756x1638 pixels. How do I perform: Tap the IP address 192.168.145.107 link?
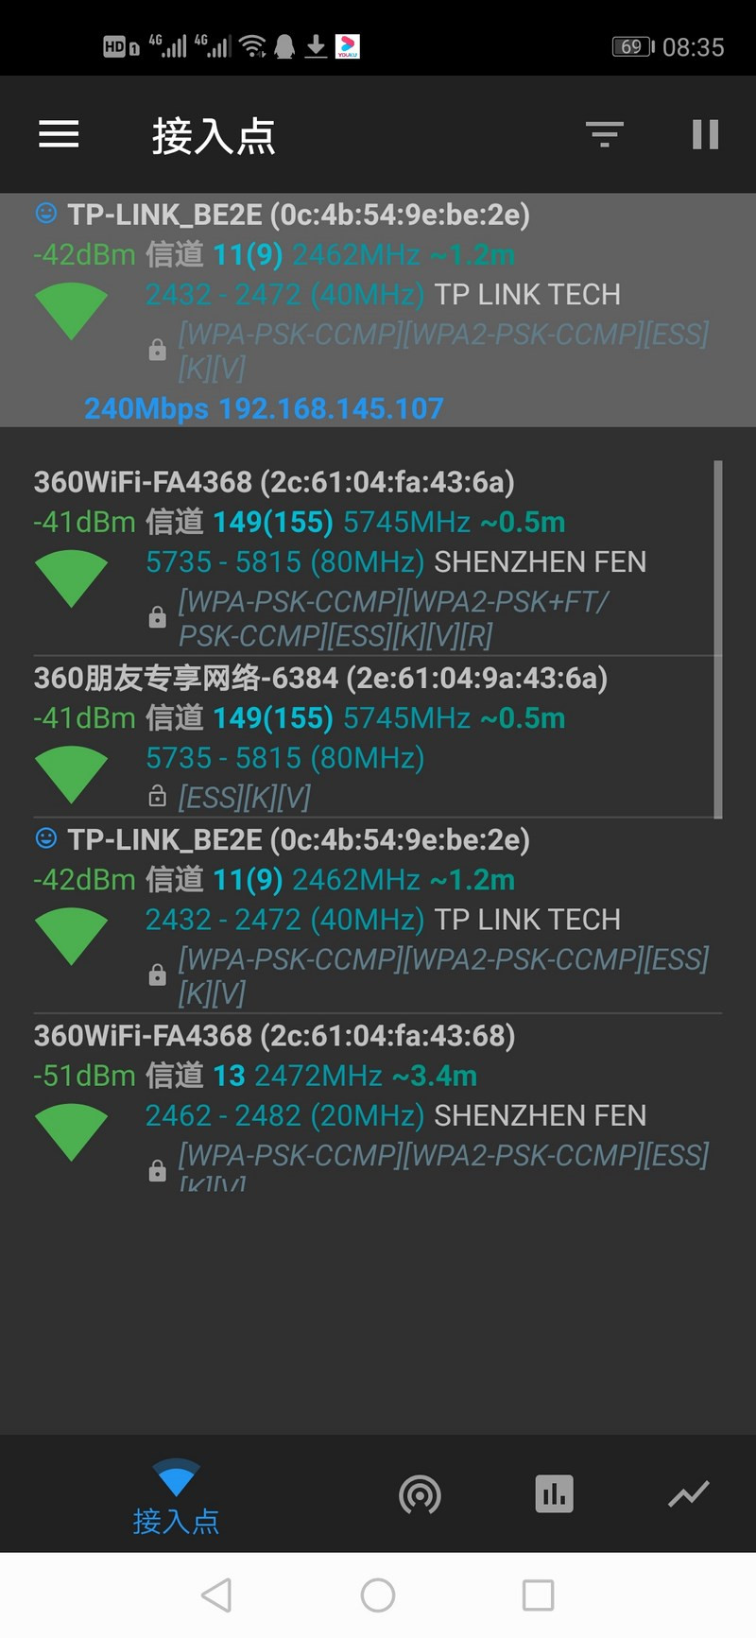coord(331,408)
